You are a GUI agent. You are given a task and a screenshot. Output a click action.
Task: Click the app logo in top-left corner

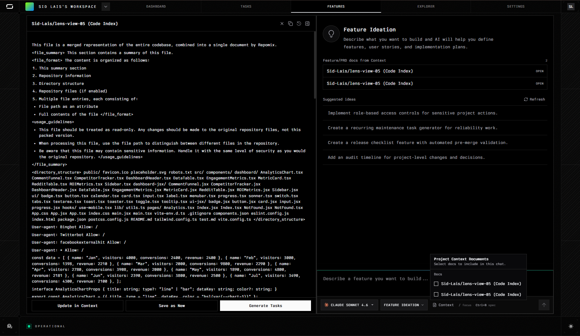[10, 6]
